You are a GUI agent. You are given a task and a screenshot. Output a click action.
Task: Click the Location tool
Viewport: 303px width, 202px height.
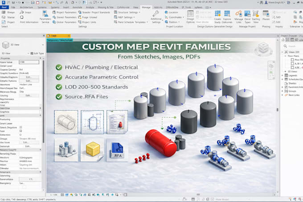[171, 12]
